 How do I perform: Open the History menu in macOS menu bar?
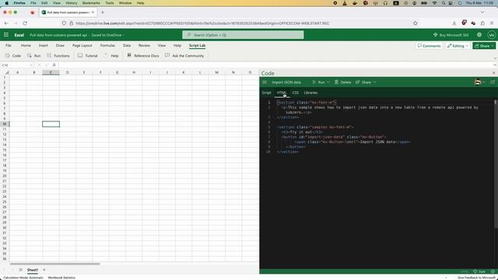click(x=71, y=3)
